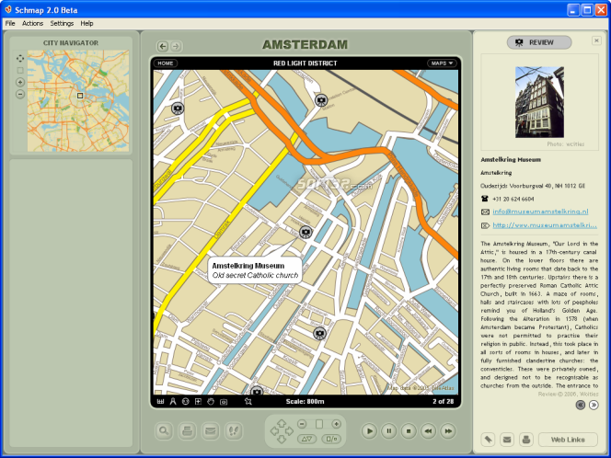The height and width of the screenshot is (458, 611).
Task: Open the Settings menu
Action: [62, 23]
